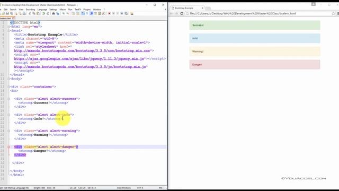Viewport: 339px width, 191px height.
Task: Collapse the alert-warning div fold marker
Action: 9,131
